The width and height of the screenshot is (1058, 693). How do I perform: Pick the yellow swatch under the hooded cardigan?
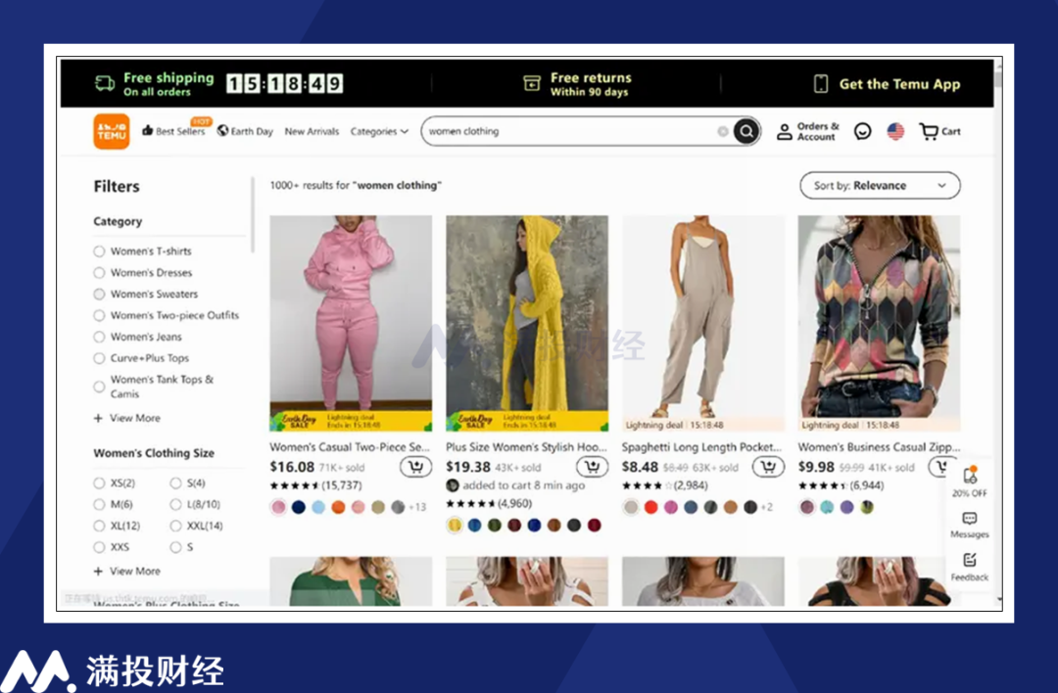click(455, 526)
